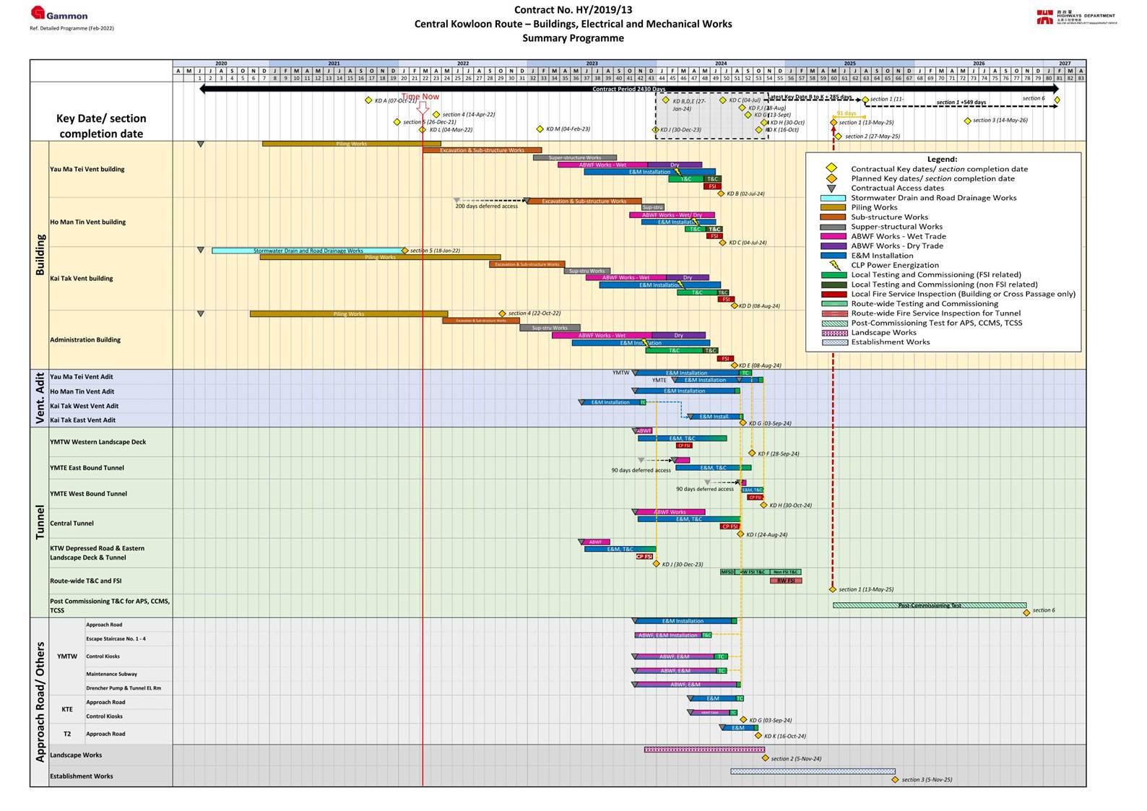Viewport: 1147px width, 811px height.
Task: Click the 2023 year header
Action: (x=592, y=64)
